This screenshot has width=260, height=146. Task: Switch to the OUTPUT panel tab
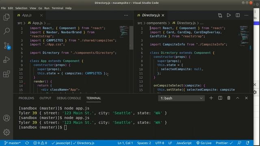point(45,98)
